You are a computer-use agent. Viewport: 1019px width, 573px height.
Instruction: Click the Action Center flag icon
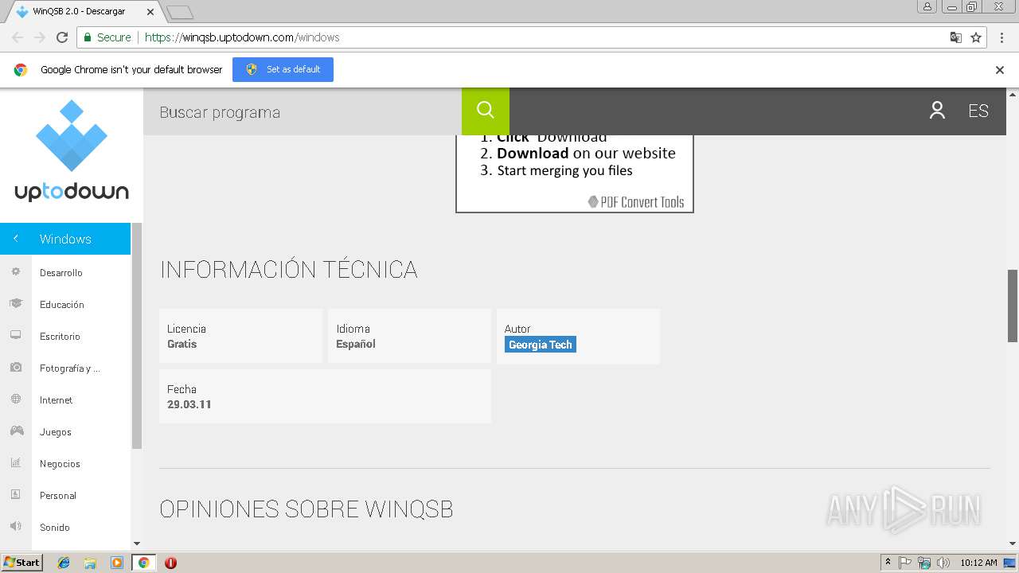coord(905,563)
